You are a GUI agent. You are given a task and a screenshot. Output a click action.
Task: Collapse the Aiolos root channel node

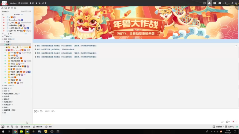3,15
